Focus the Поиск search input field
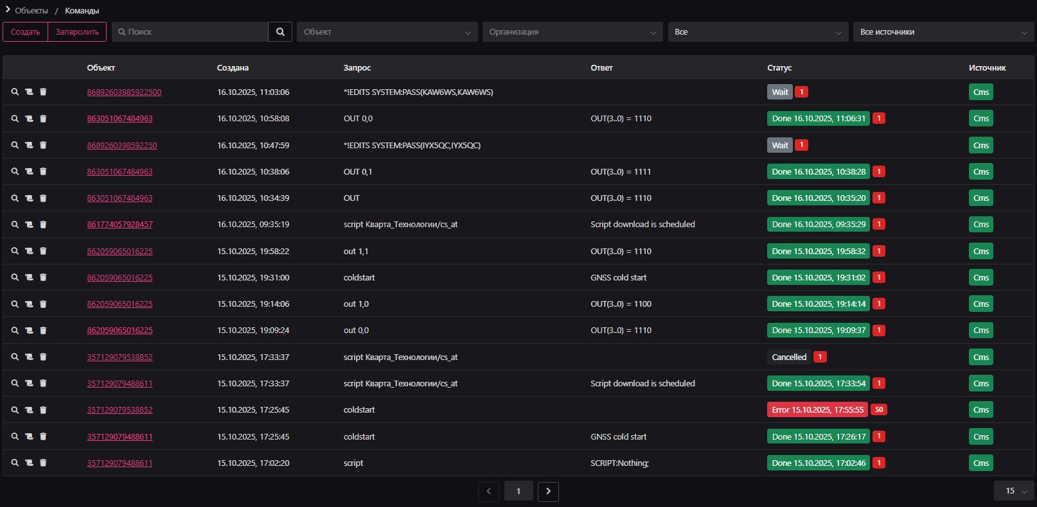The height and width of the screenshot is (507, 1037). point(190,31)
